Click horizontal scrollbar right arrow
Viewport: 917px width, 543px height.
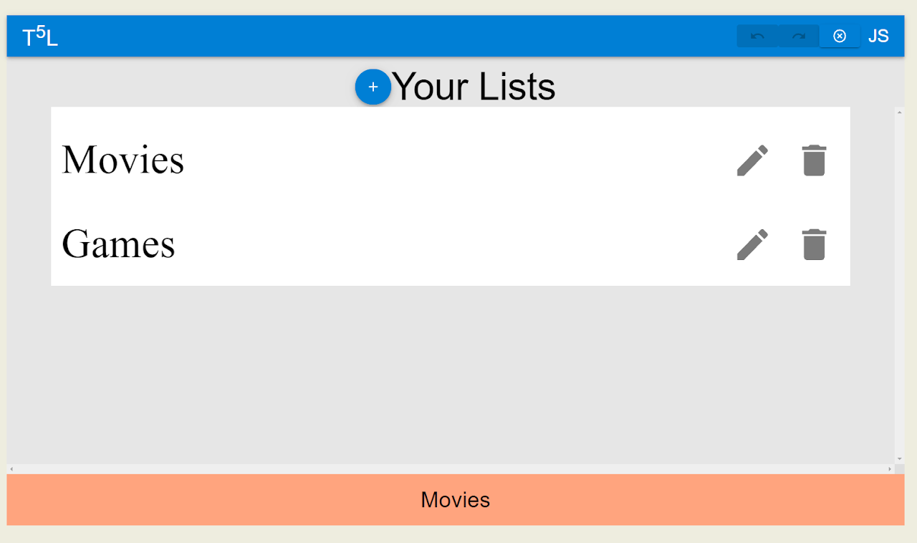890,469
